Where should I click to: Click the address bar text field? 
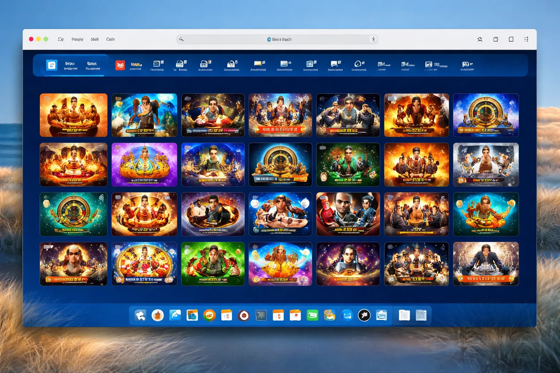(277, 39)
